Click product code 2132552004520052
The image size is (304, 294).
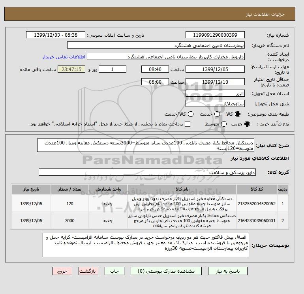(x=257, y=204)
